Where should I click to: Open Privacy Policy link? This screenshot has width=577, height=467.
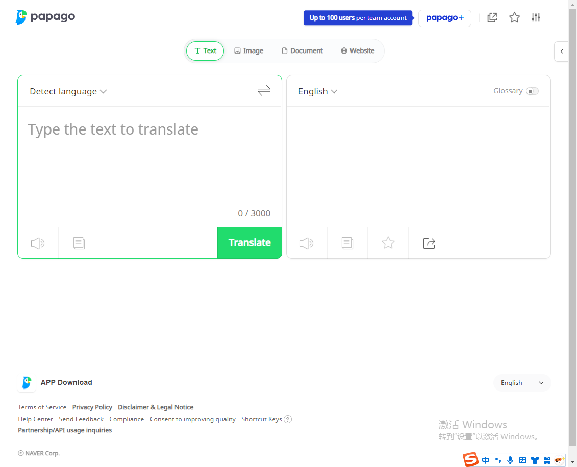(92, 407)
